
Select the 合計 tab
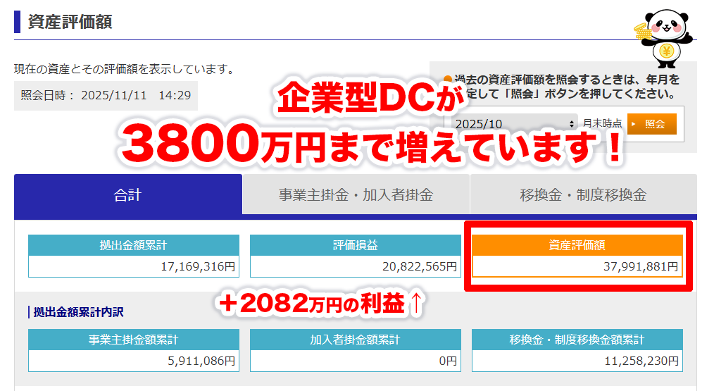click(128, 194)
